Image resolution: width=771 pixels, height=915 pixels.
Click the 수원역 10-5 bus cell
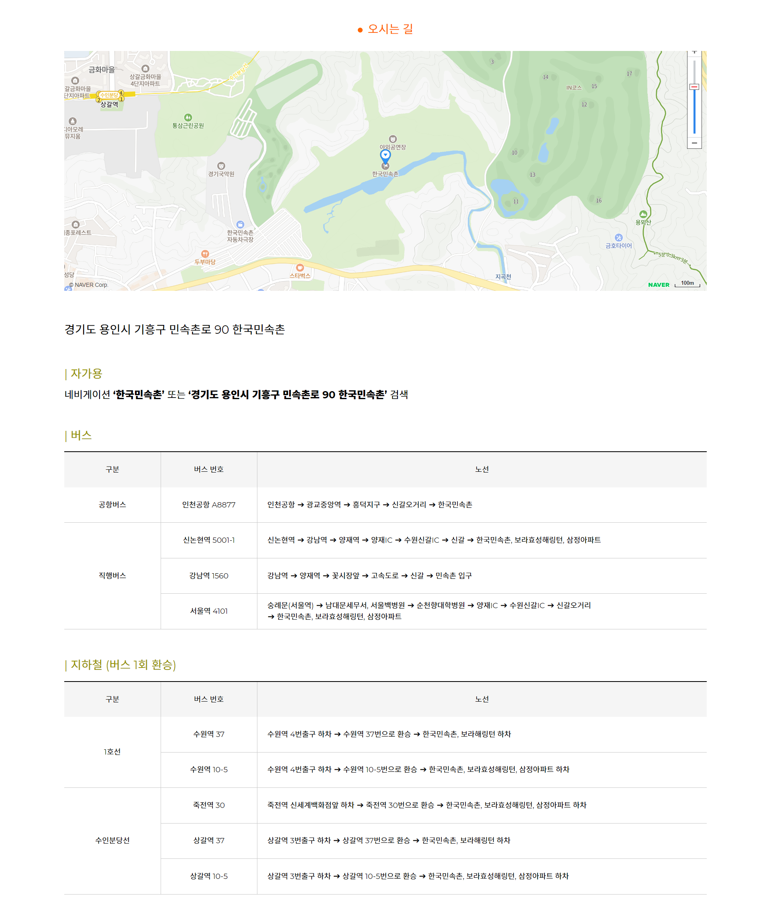[209, 770]
